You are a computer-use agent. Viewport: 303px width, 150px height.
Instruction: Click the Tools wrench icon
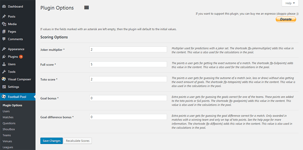[x=4, y=72]
